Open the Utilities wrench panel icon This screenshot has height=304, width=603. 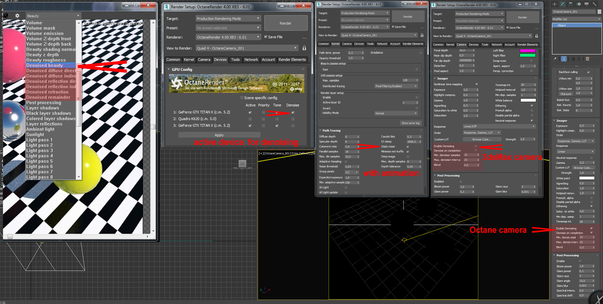click(595, 4)
